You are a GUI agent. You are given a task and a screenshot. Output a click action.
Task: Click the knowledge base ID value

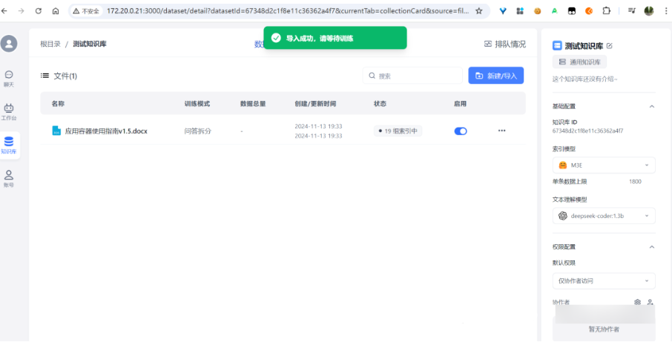coord(587,131)
